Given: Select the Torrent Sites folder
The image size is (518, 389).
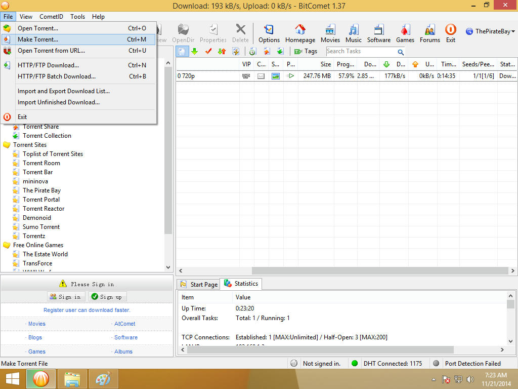Looking at the screenshot, I should (x=30, y=145).
